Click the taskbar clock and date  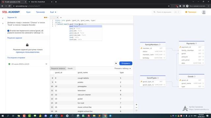point(201,116)
